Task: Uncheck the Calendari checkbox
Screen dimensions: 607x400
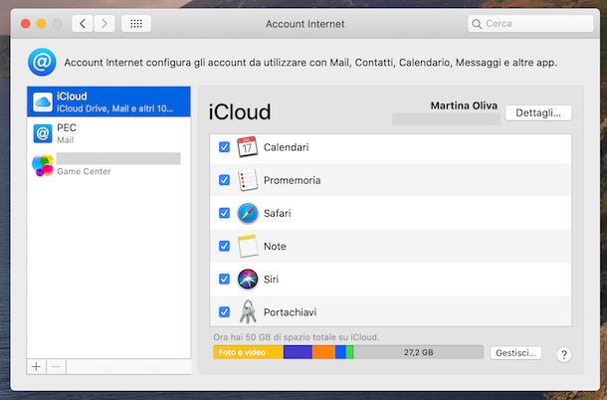Action: pyautogui.click(x=224, y=148)
